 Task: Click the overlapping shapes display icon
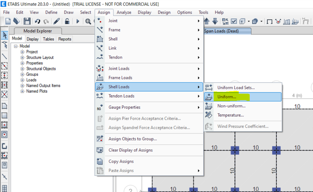pos(255,21)
